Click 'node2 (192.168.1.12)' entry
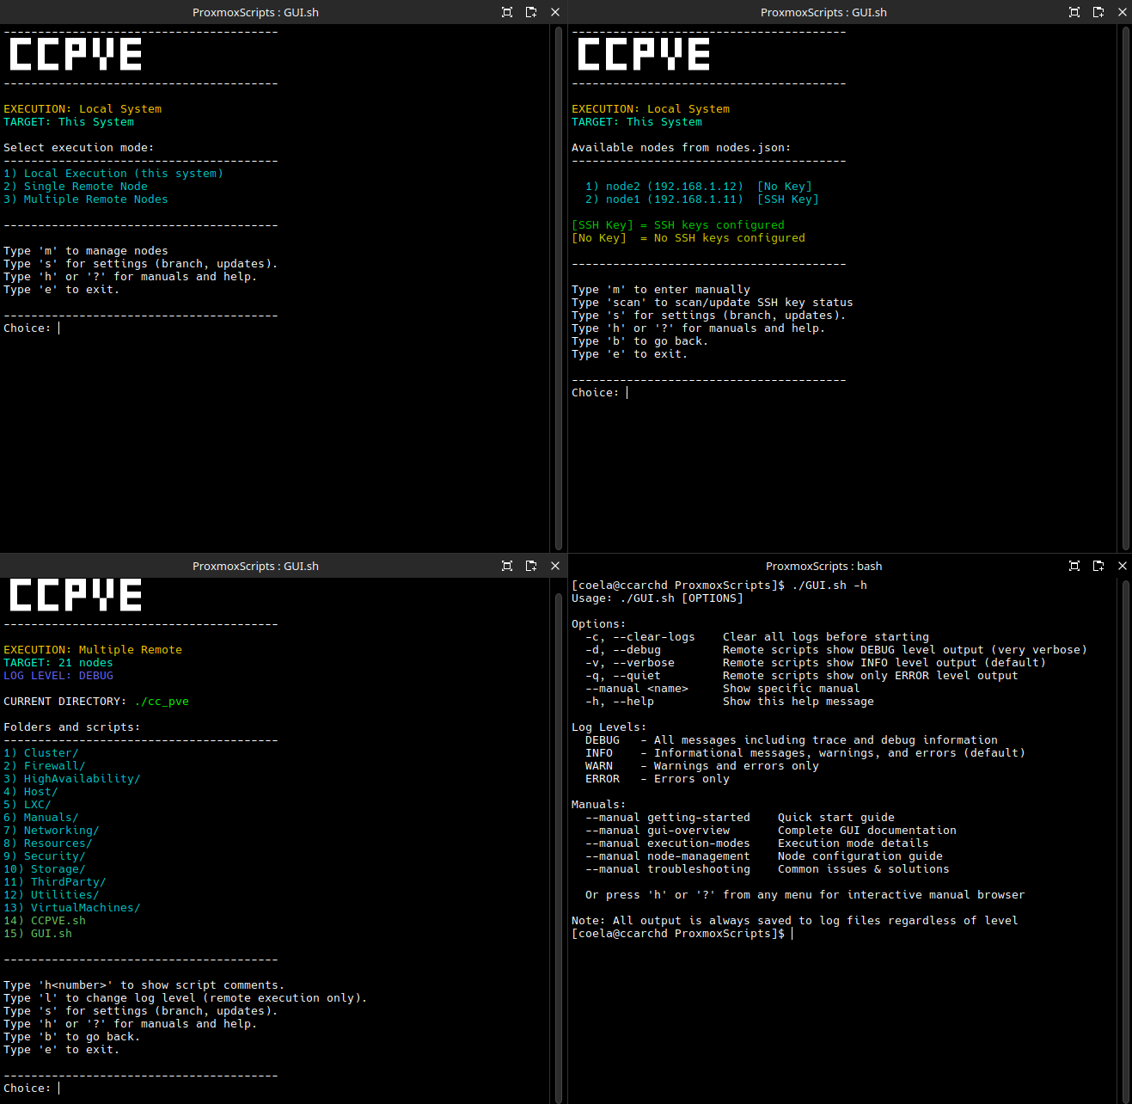The height and width of the screenshot is (1104, 1132). point(674,187)
